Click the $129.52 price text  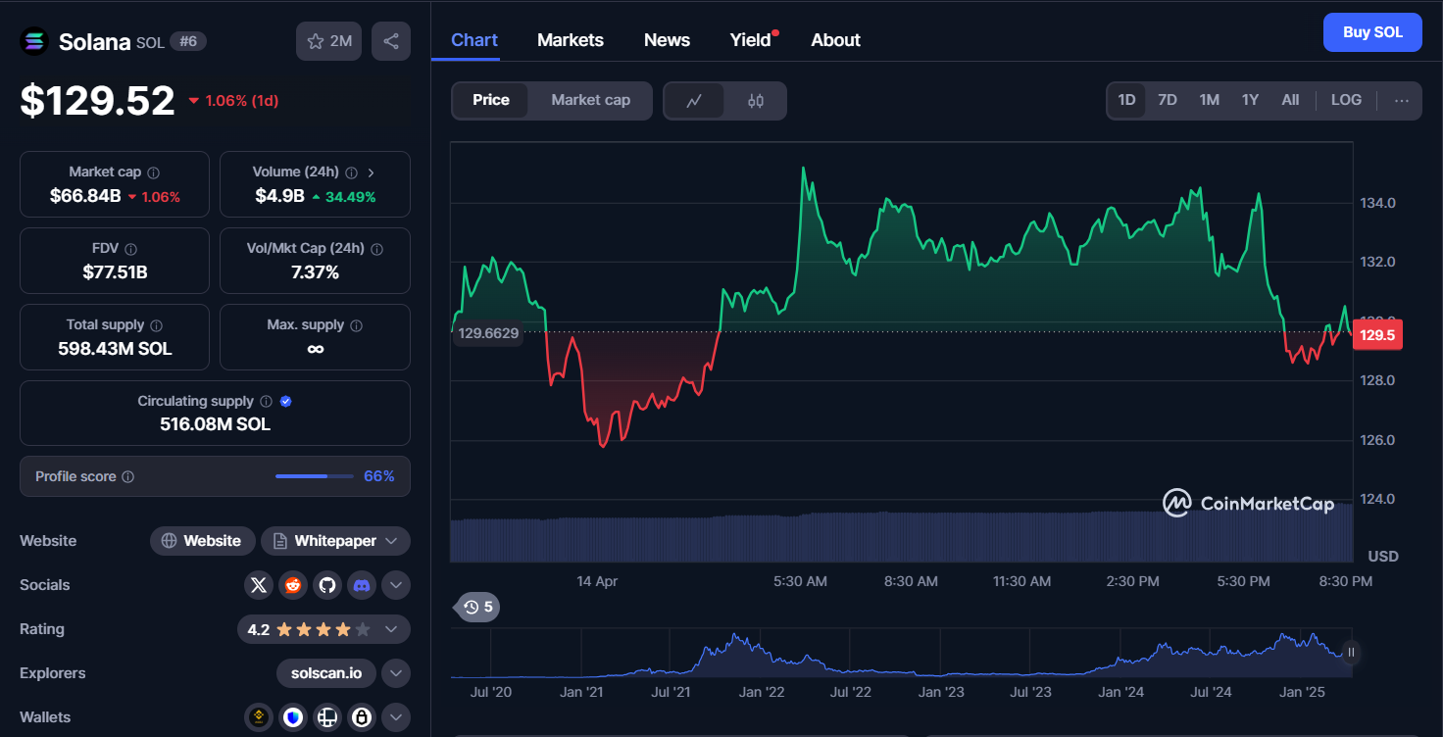(x=97, y=100)
